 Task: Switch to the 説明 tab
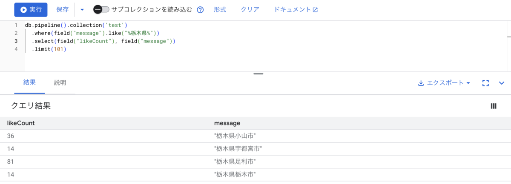(x=60, y=82)
